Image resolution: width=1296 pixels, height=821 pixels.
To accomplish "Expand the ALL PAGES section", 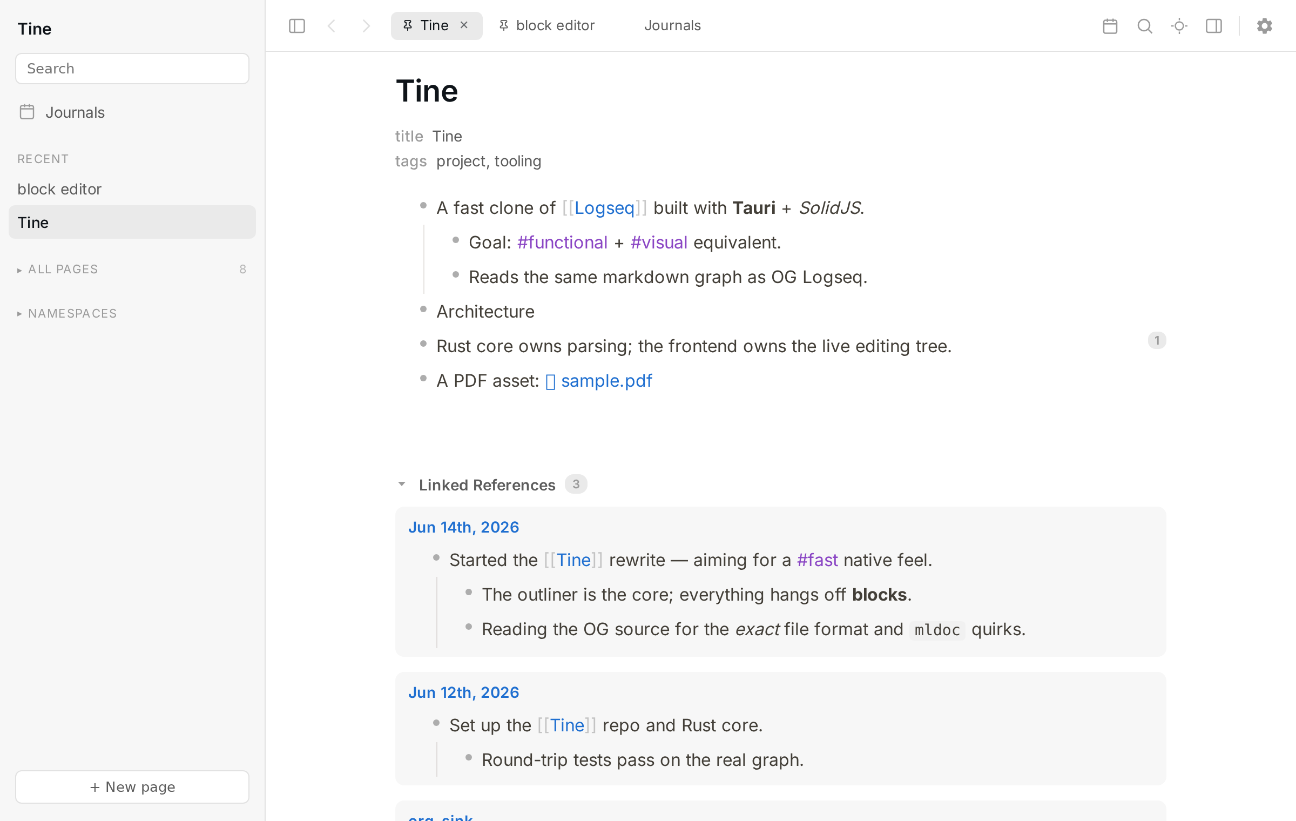I will coord(57,269).
